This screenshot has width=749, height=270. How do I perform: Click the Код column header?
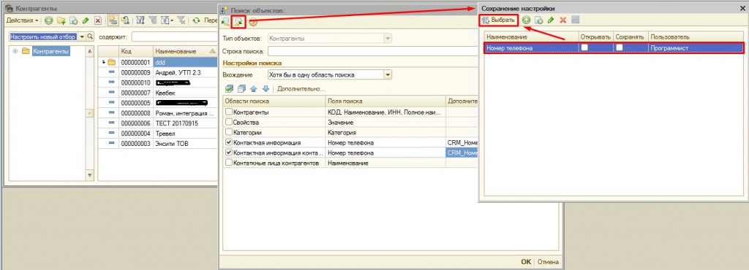[x=135, y=51]
